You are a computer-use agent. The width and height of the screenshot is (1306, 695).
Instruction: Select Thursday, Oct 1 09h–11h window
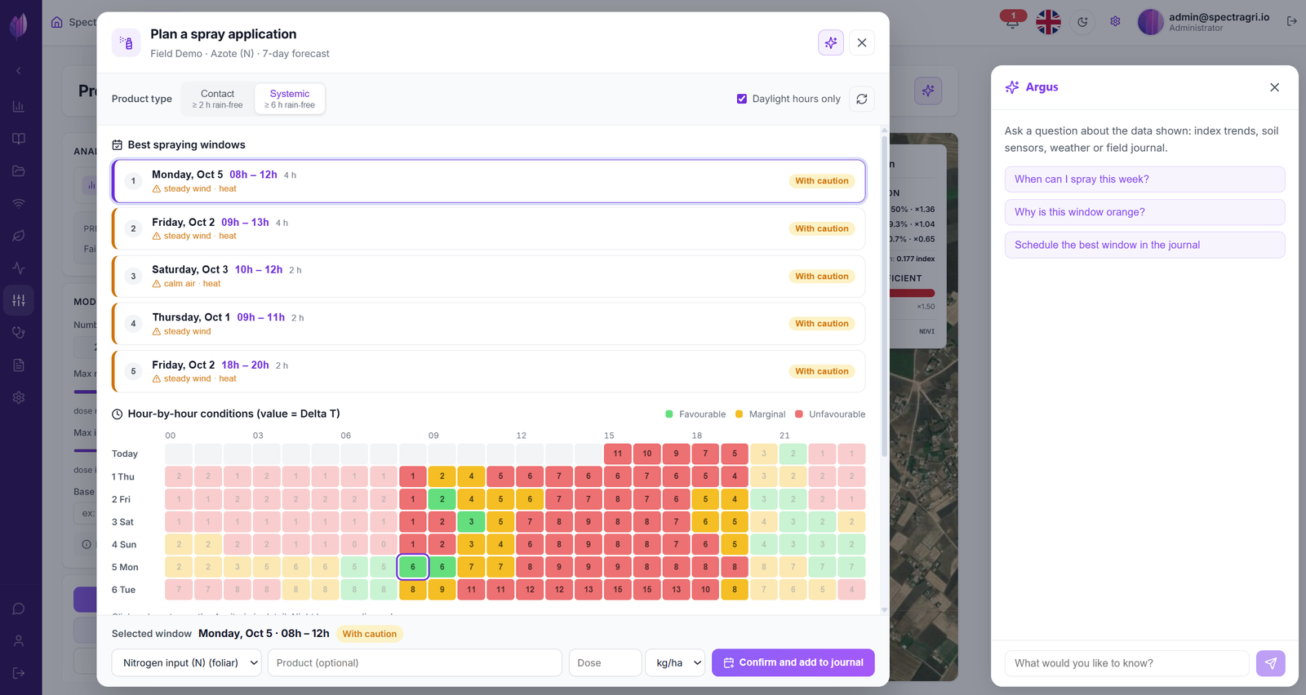[x=489, y=324]
